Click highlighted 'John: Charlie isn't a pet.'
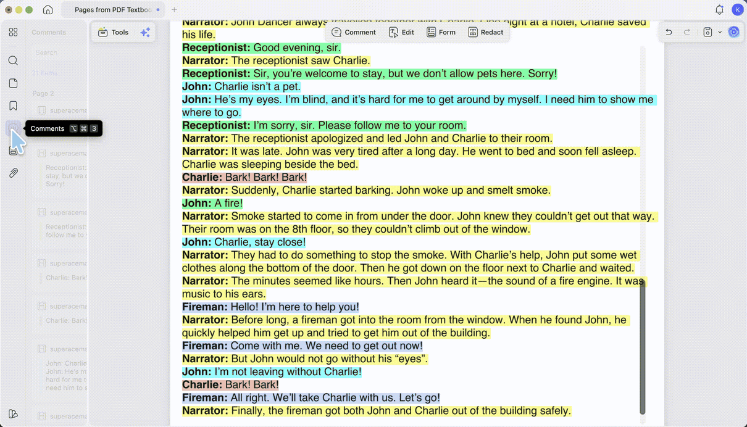747x427 pixels. coord(241,86)
